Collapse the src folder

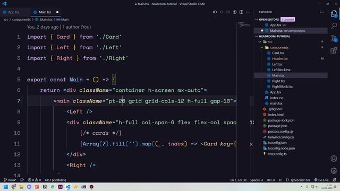[x=260, y=42]
